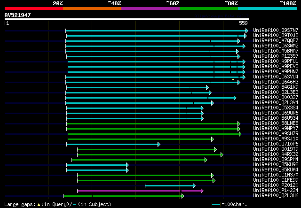Select the UniRef100_P14224 label
Screen dimensions: 301x208
pyautogui.click(x=276, y=190)
